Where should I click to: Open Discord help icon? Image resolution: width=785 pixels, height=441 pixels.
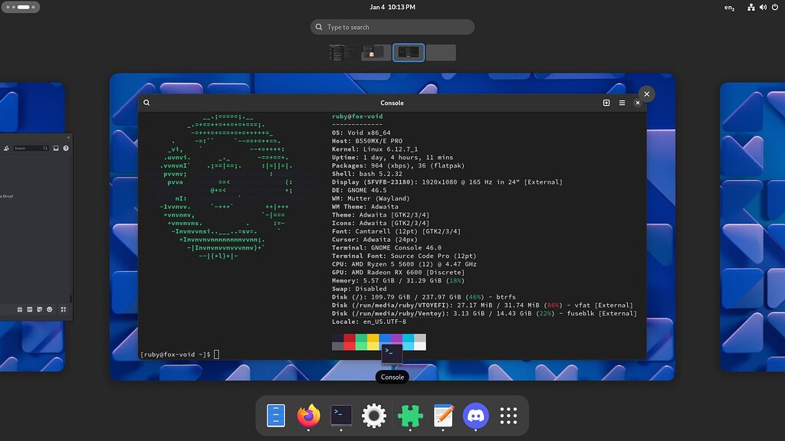tap(66, 148)
